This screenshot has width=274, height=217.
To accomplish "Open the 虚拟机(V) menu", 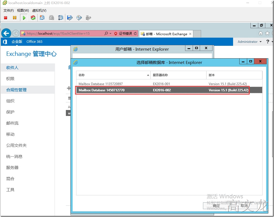I will click(39, 11).
